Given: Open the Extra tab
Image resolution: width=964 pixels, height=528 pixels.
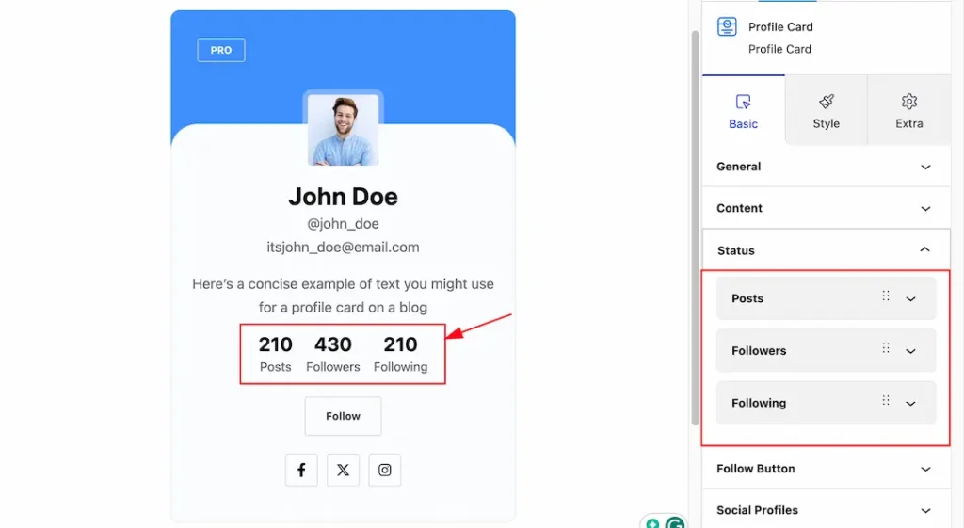Looking at the screenshot, I should click(x=909, y=111).
